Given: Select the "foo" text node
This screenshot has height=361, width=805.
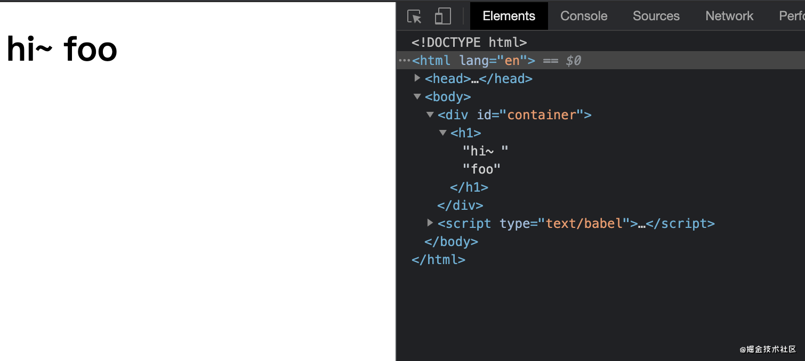Looking at the screenshot, I should click(x=482, y=169).
